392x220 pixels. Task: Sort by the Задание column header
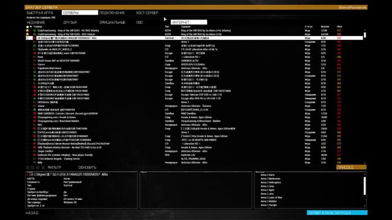coord(186,26)
